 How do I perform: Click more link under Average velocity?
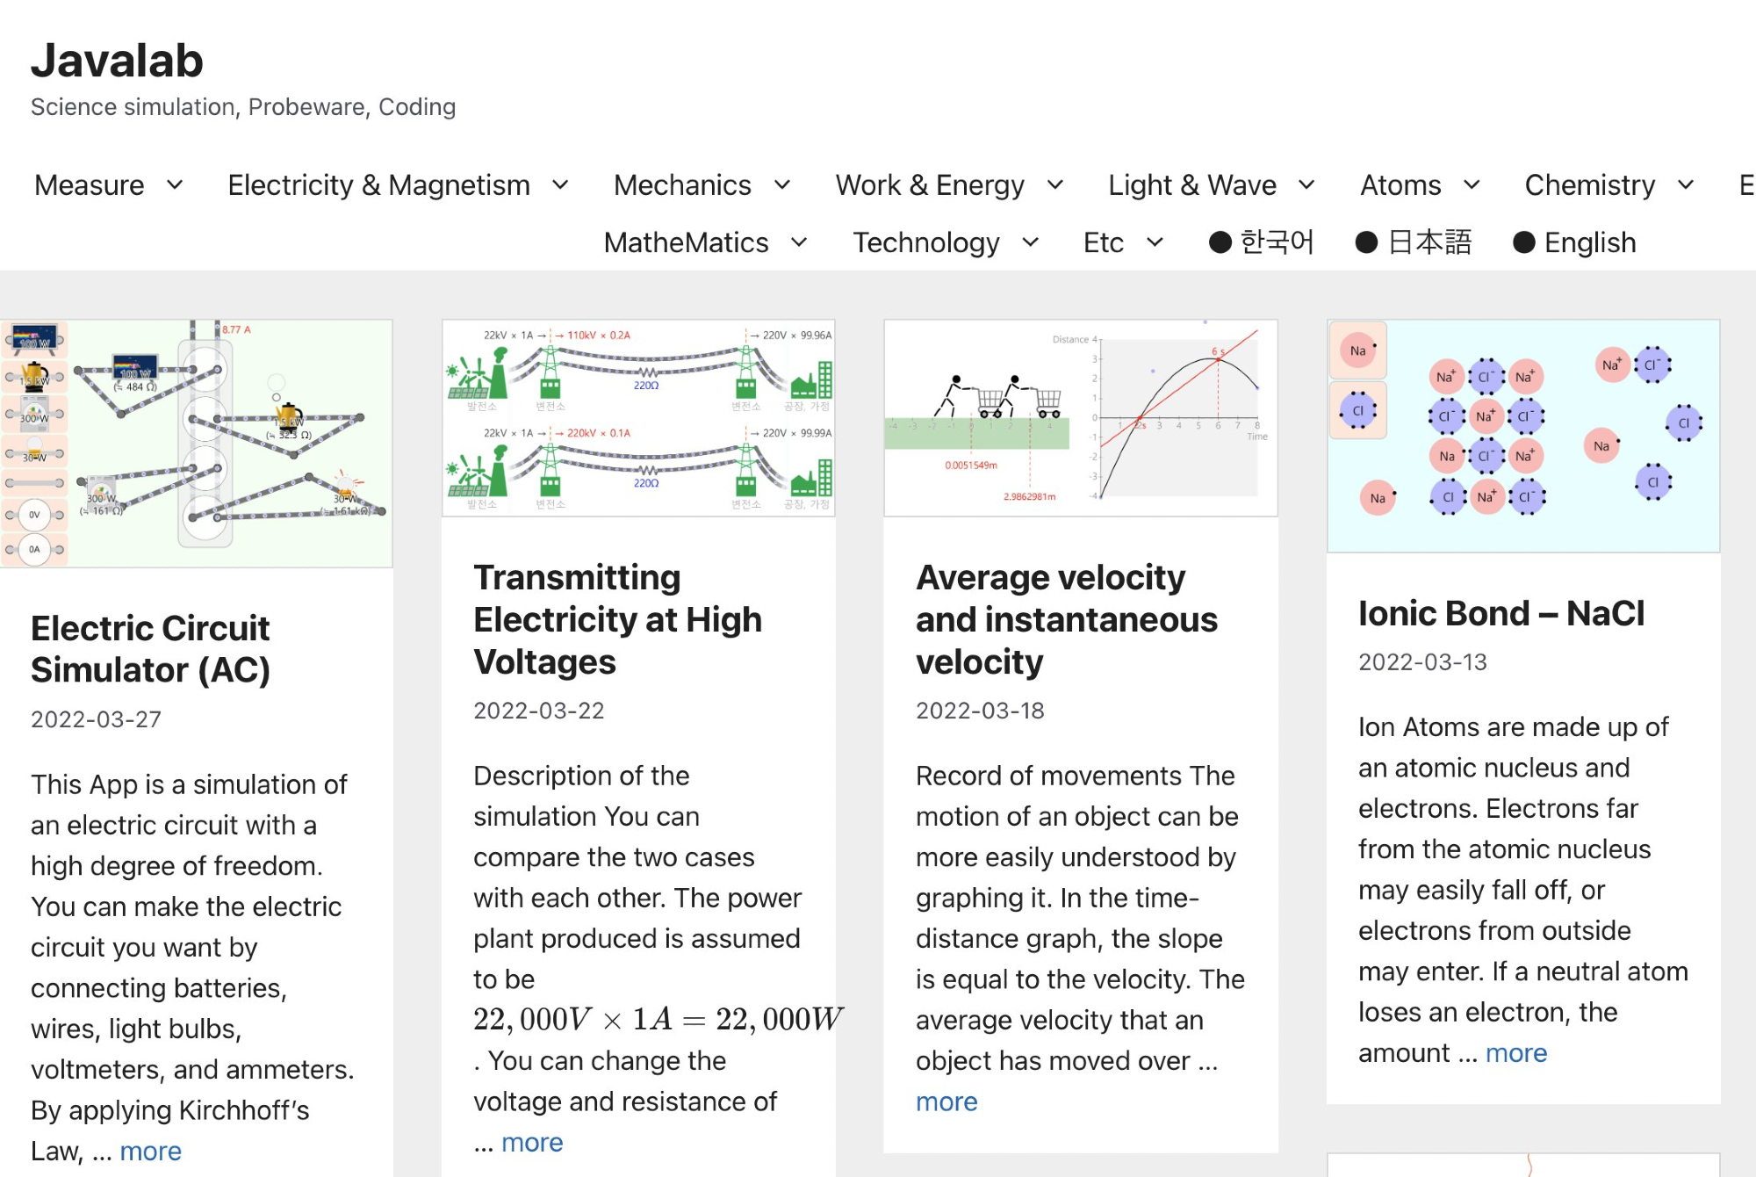[946, 1101]
